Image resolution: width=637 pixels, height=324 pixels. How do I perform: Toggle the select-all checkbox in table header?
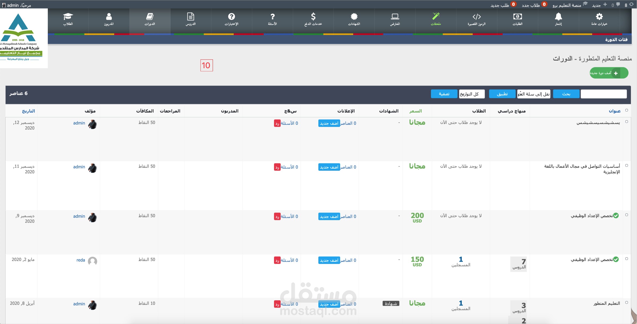627,110
